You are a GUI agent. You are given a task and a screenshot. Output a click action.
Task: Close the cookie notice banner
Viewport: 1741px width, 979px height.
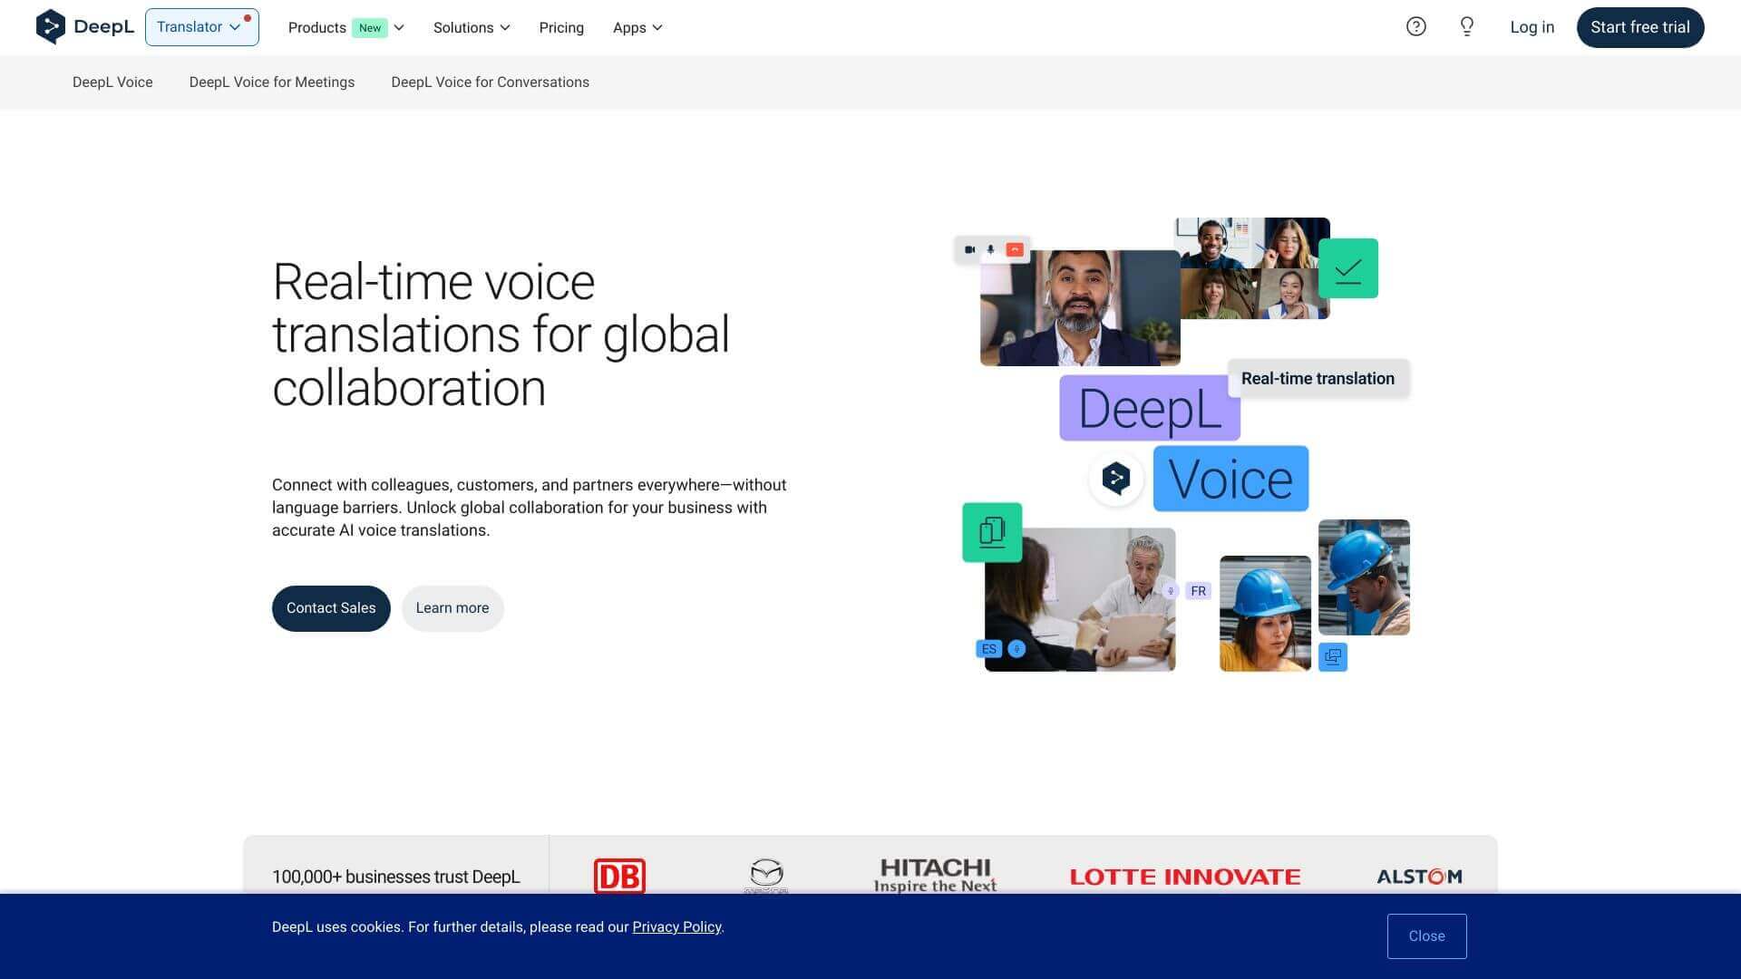pyautogui.click(x=1426, y=935)
